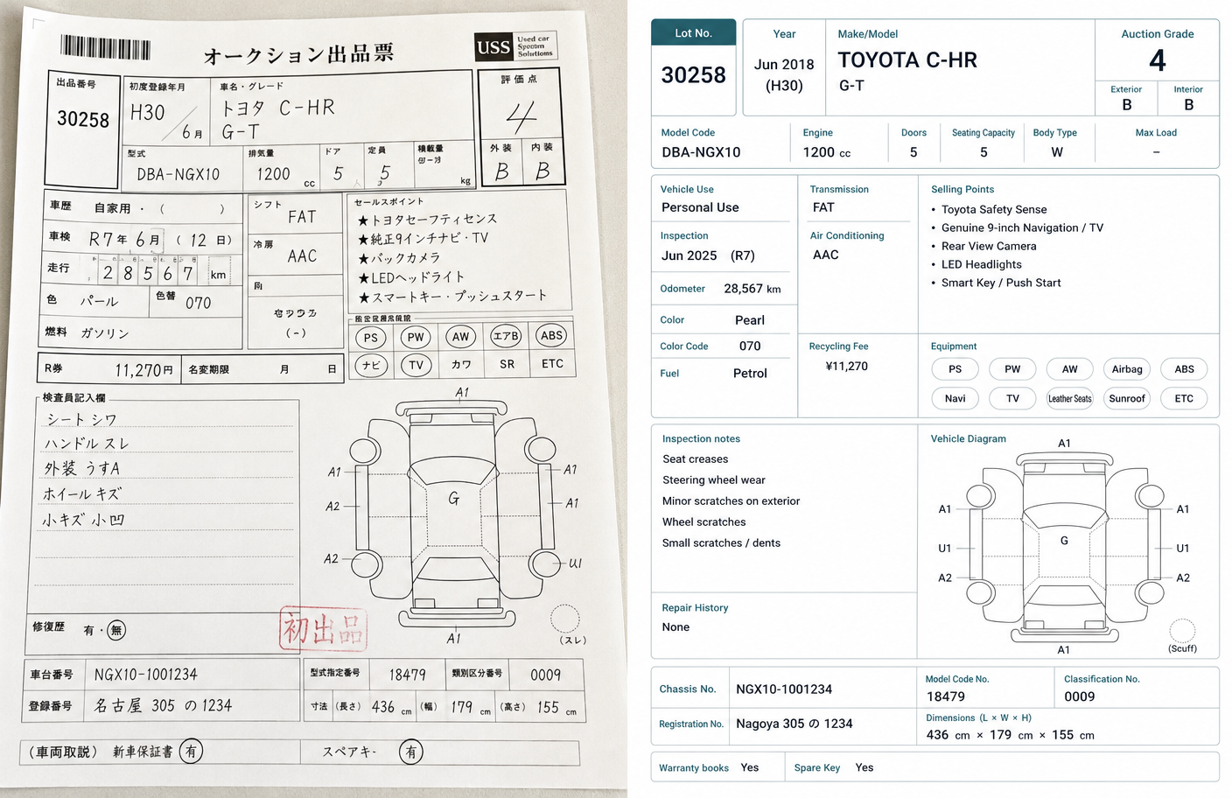The width and height of the screenshot is (1232, 798).
Task: Click the Personal Use vehicle use value
Action: coord(700,207)
